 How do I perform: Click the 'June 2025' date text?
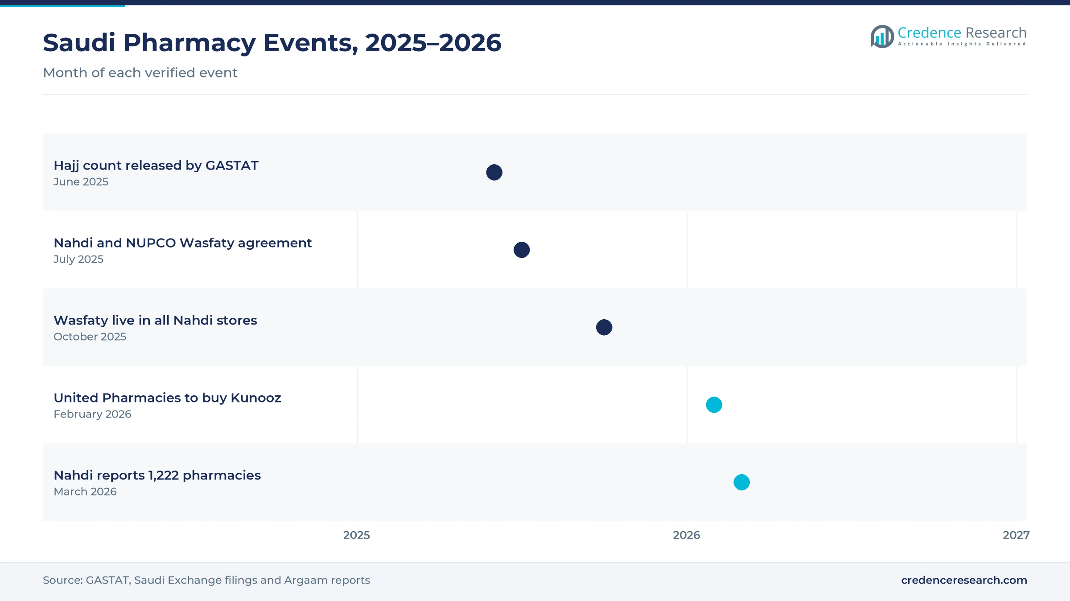[x=81, y=182]
